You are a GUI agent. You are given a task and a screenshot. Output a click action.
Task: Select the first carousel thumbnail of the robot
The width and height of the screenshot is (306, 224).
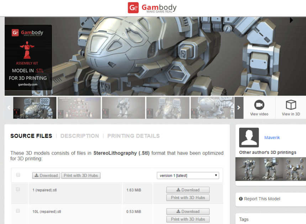tap(35, 107)
